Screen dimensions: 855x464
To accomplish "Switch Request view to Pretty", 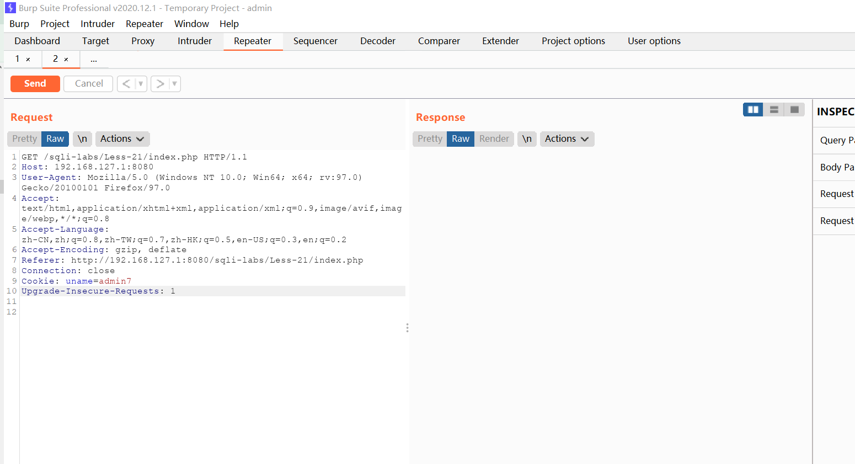I will tap(24, 139).
